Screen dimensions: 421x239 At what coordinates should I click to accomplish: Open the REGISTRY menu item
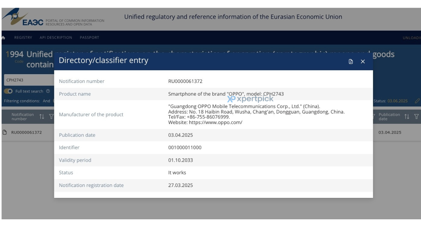pos(23,38)
